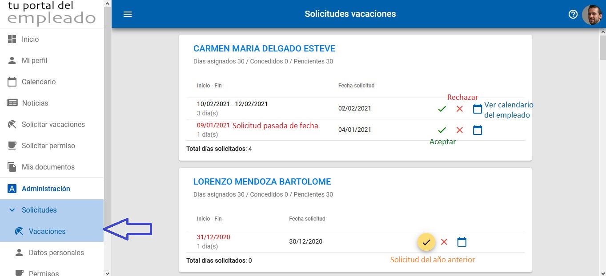606x276 pixels.
Task: Open the user profile avatar
Action: click(591, 15)
